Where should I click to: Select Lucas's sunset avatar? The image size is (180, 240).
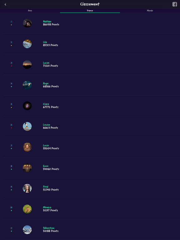27,64
